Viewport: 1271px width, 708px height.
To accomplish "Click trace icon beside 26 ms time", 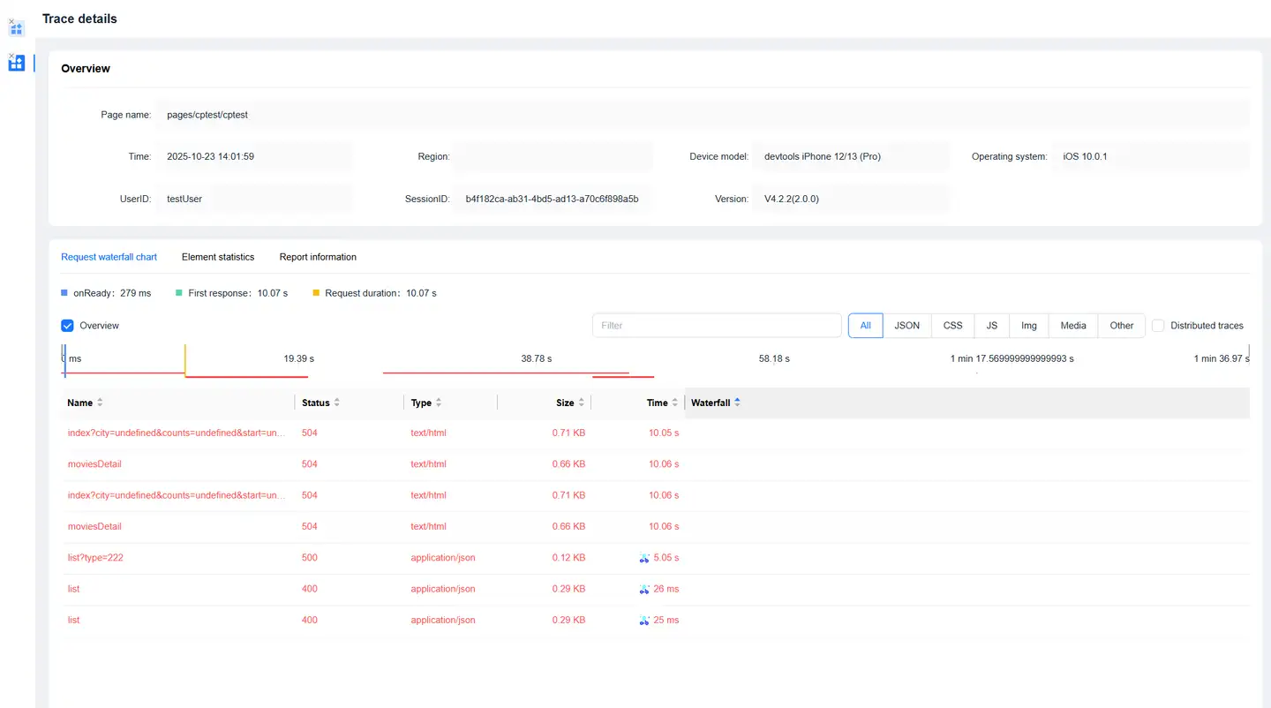I will coord(644,589).
